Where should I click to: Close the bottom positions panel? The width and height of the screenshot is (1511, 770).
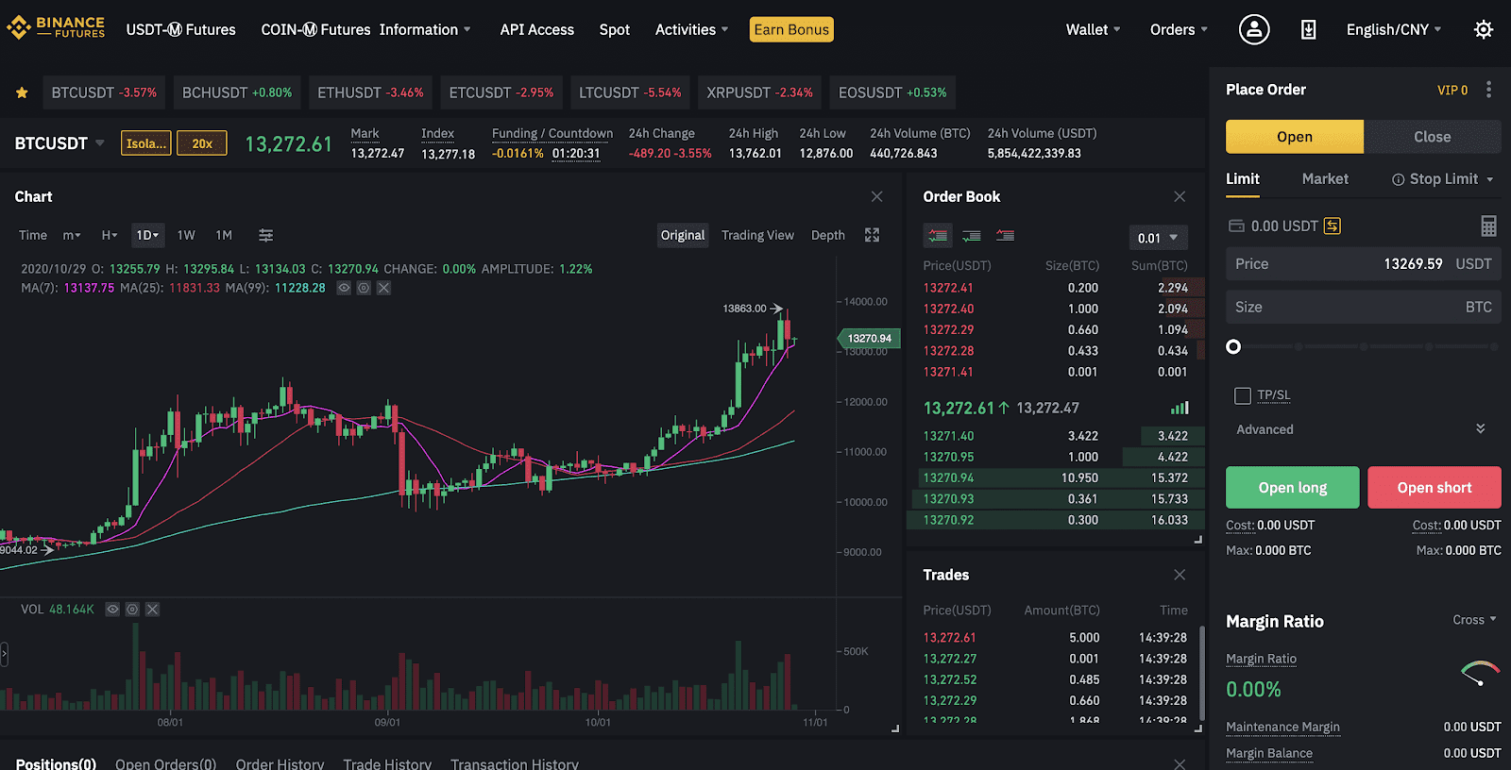1180,763
